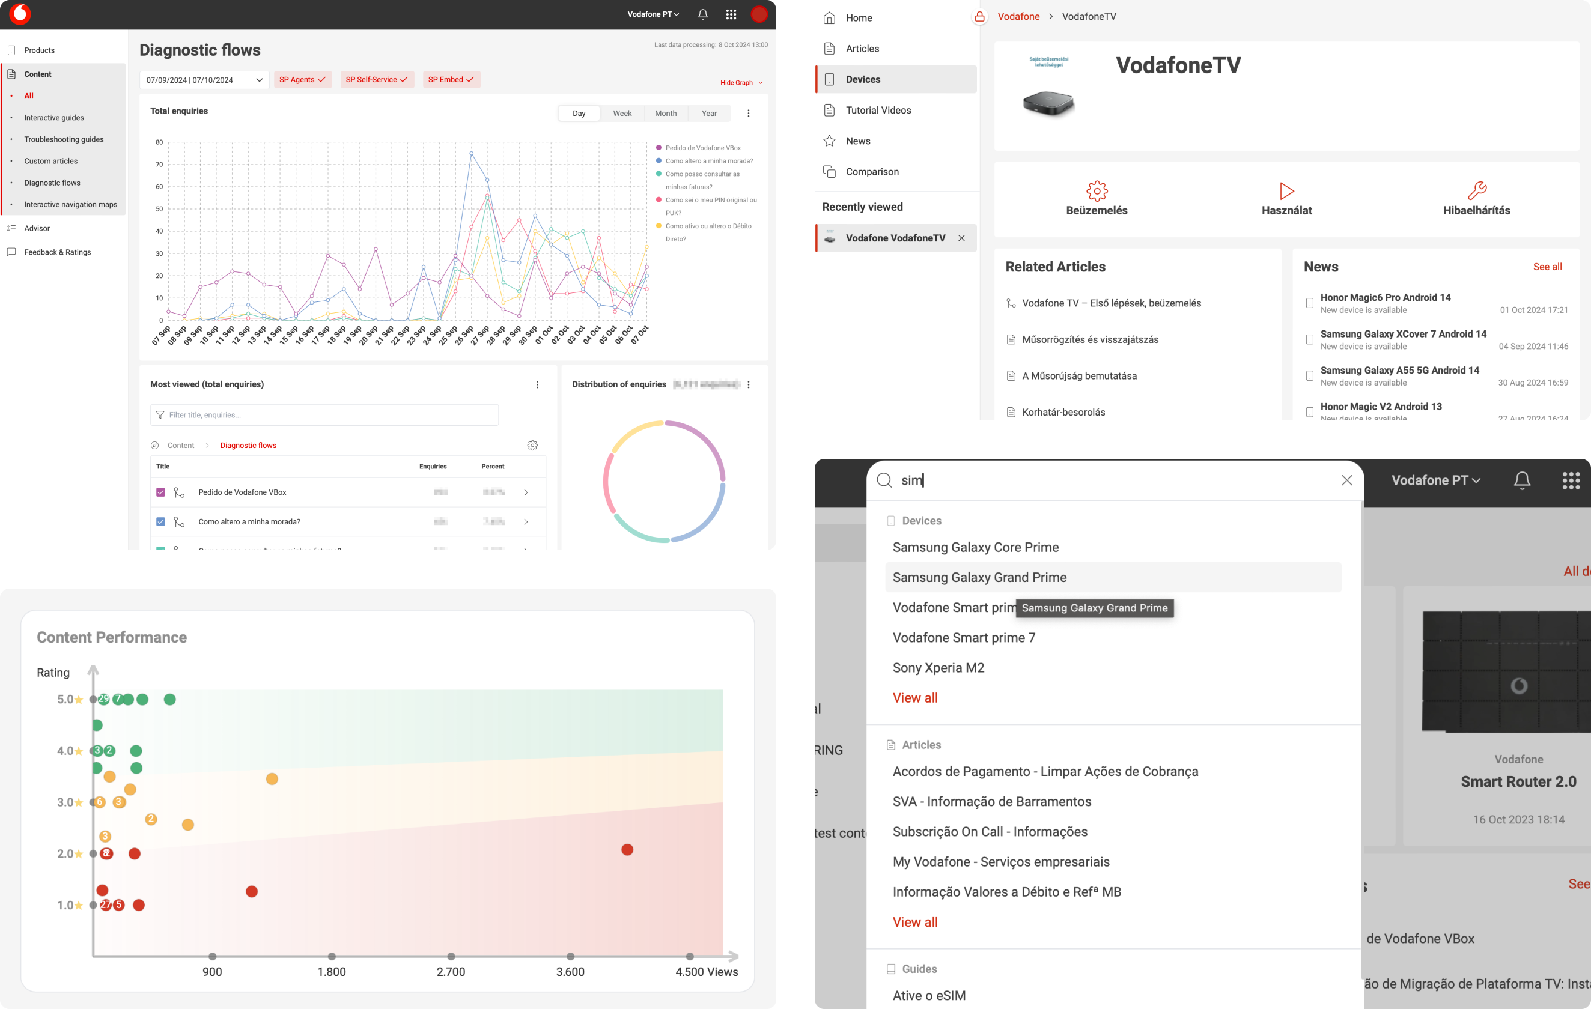Switch chart view to Week tab
Screen dimensions: 1591x1009
pos(622,113)
